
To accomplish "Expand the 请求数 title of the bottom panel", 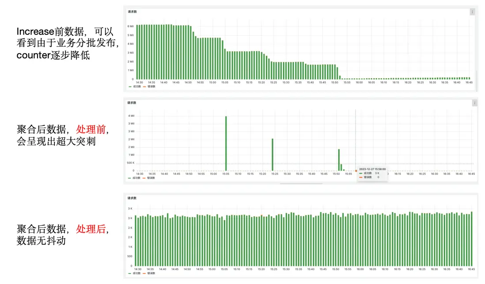I will point(132,198).
